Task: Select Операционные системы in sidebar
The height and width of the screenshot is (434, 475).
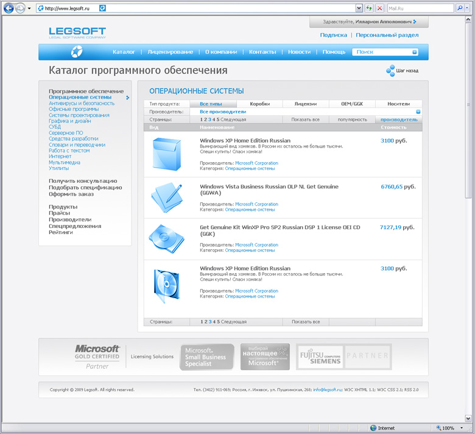Action: 80,97
